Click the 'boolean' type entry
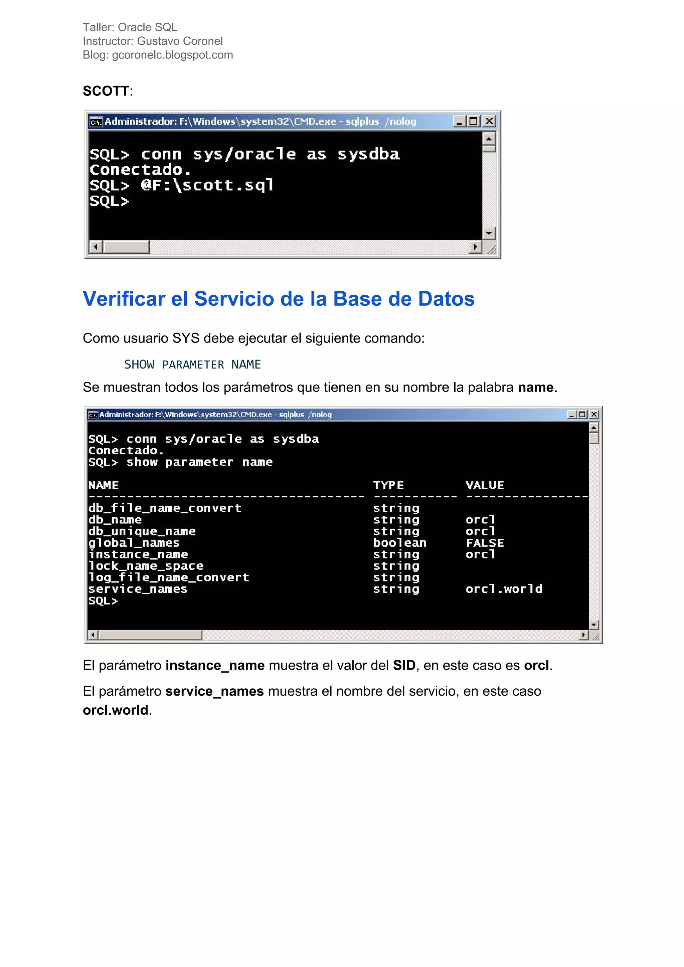 (x=399, y=543)
